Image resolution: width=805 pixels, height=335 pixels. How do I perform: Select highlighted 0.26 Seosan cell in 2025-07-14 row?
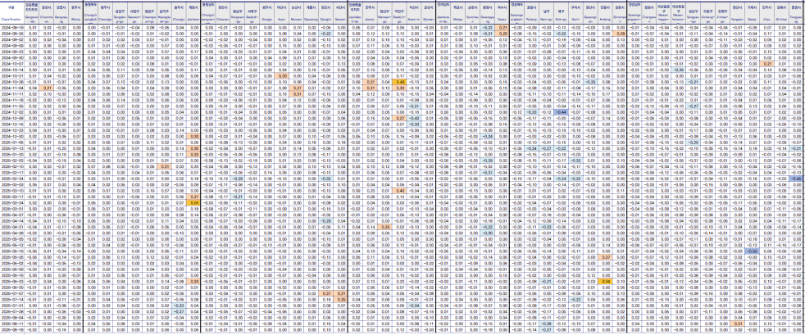pyautogui.click(x=340, y=299)
